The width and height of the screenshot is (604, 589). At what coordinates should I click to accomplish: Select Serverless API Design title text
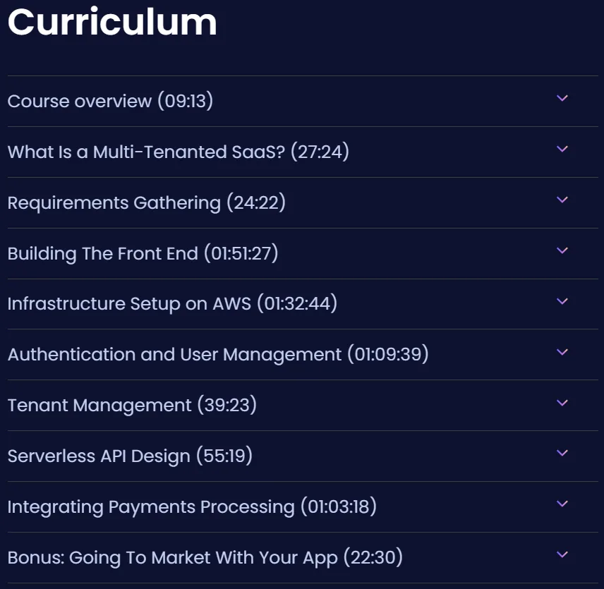pyautogui.click(x=130, y=456)
